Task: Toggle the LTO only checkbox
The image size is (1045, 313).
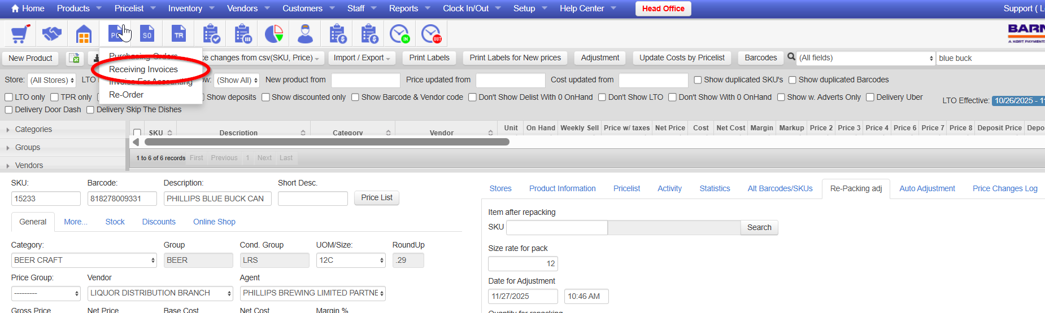Action: tap(8, 97)
